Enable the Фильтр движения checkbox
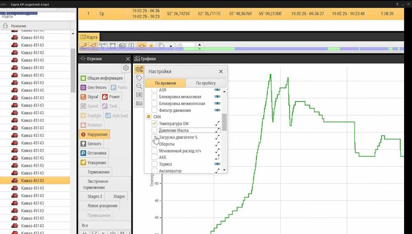412x234 pixels. click(154, 111)
